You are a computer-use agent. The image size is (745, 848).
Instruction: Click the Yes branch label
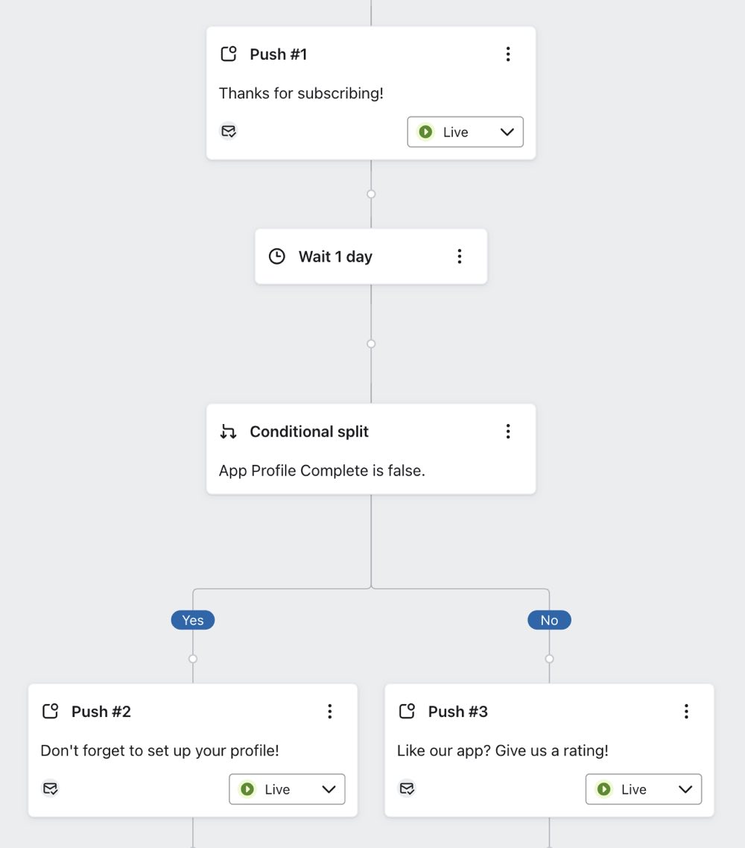tap(192, 619)
